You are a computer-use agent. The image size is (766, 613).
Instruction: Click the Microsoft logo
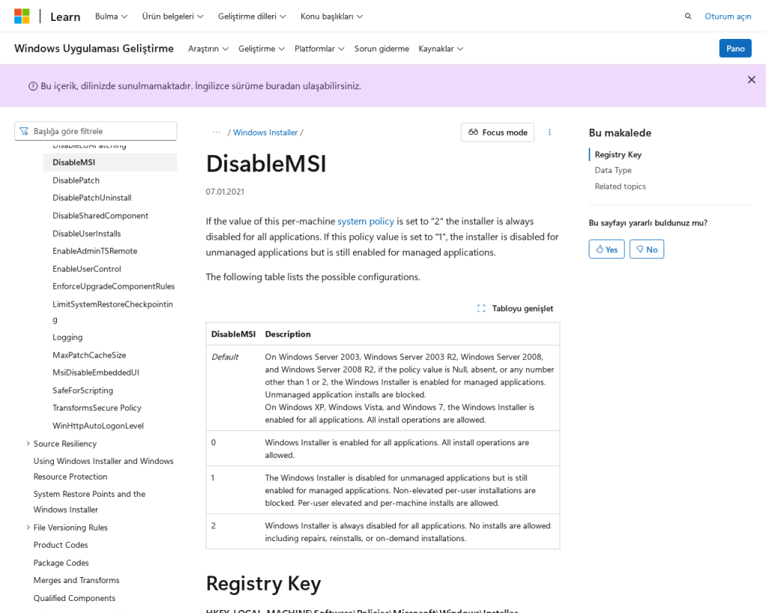tap(22, 16)
